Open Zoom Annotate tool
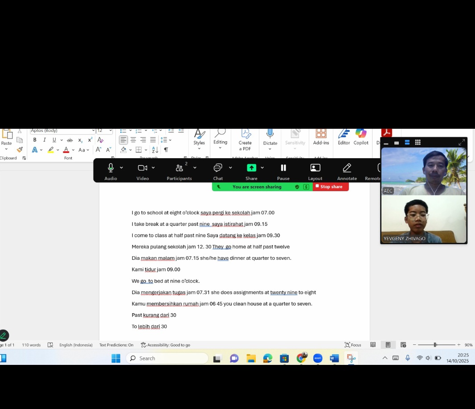Screen dimensions: 475x409 347,172
